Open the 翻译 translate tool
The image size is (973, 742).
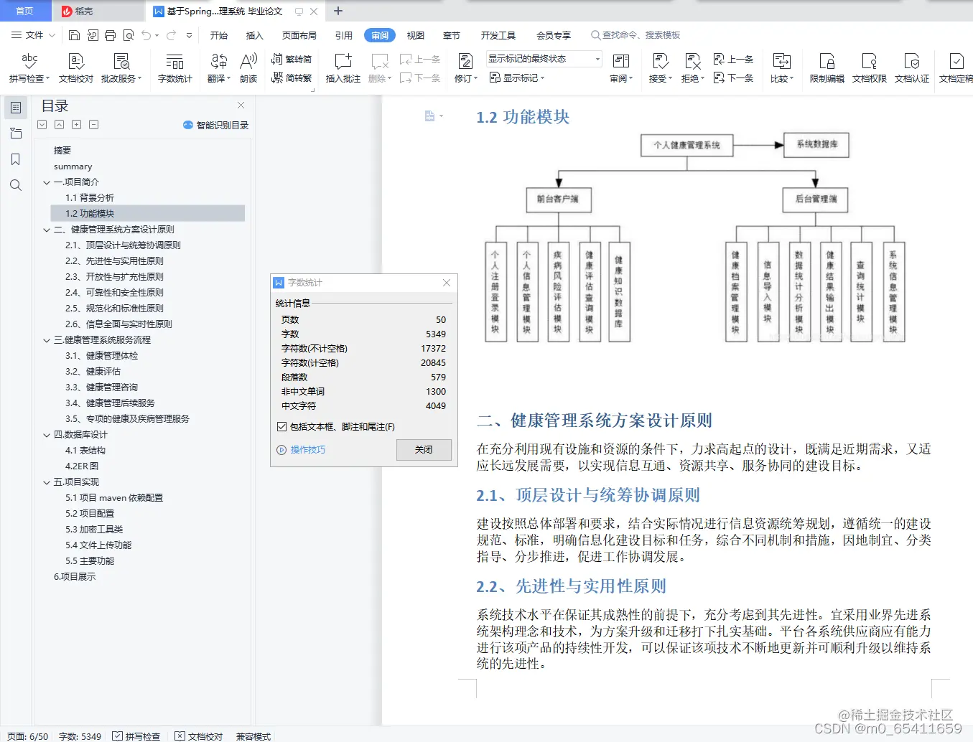tap(218, 68)
